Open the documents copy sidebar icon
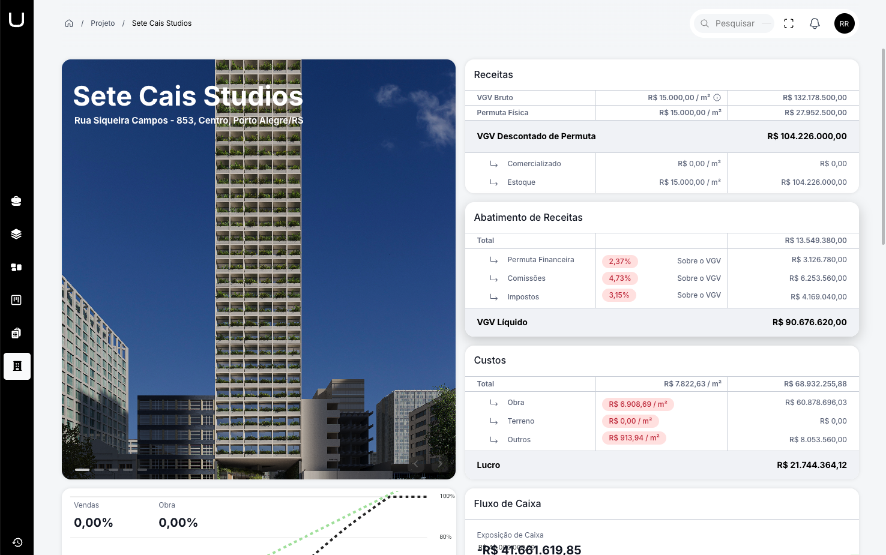This screenshot has width=886, height=555. pos(17,333)
